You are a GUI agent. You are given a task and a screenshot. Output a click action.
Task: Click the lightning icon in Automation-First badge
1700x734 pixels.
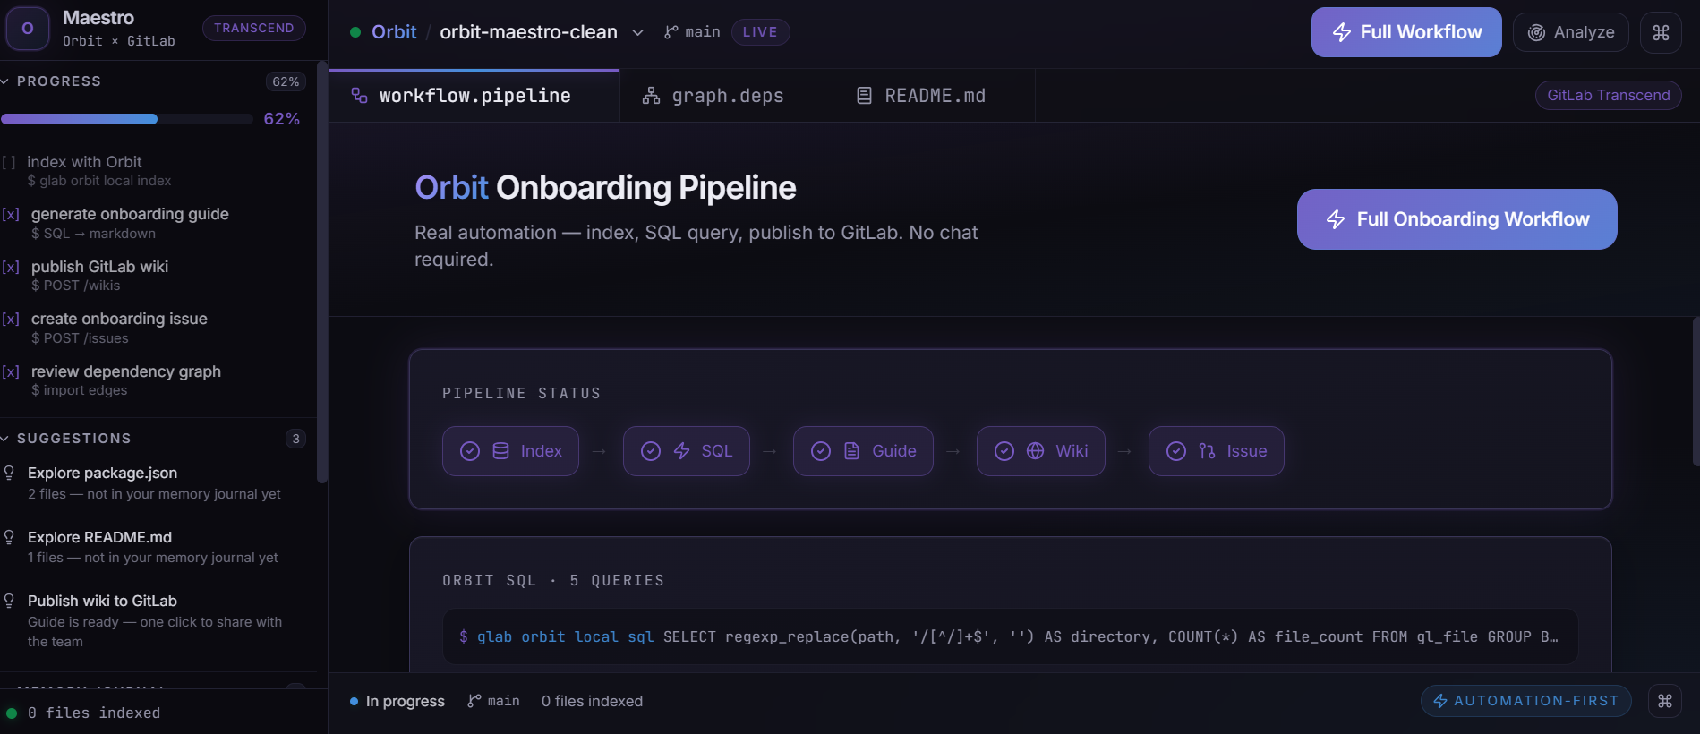(1440, 701)
